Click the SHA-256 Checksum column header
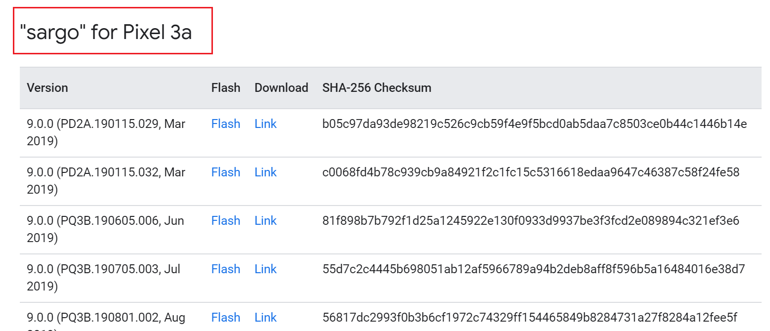This screenshot has width=770, height=331. tap(376, 88)
